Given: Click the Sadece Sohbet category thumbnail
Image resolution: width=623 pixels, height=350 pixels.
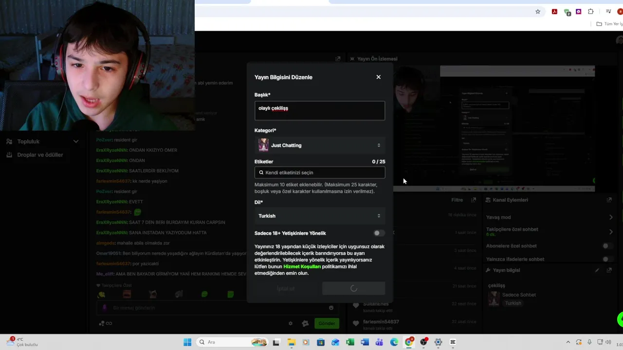Looking at the screenshot, I should click(x=494, y=298).
